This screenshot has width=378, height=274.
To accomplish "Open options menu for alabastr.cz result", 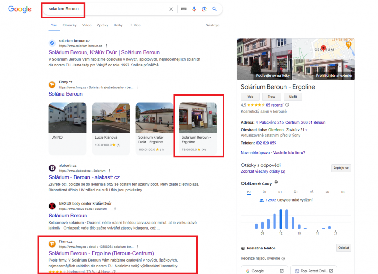I will coord(109,171).
